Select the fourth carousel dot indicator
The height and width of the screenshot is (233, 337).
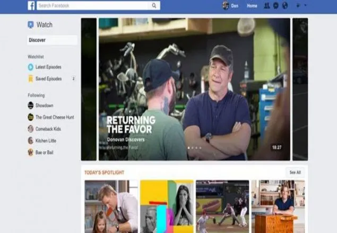click(x=200, y=148)
